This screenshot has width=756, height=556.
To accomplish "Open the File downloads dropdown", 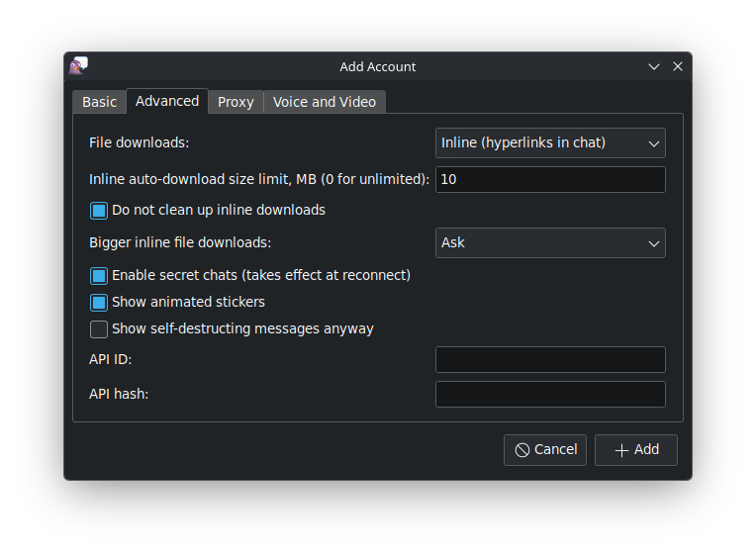I will [550, 142].
